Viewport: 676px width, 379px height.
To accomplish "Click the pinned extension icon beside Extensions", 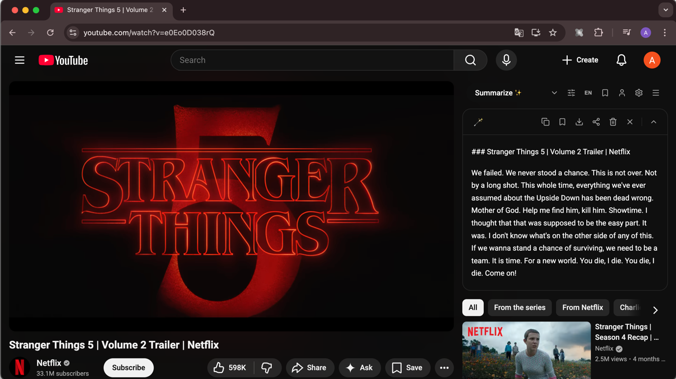I will [579, 33].
